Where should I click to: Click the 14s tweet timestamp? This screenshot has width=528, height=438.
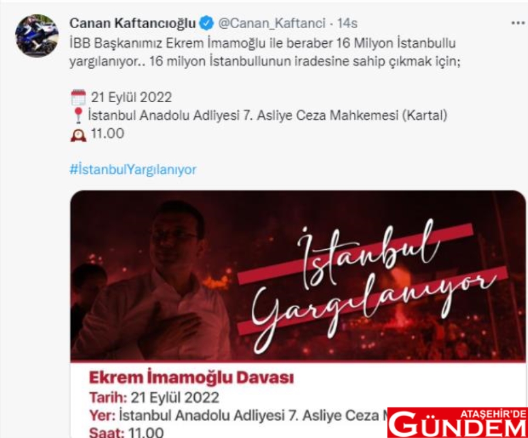pyautogui.click(x=347, y=23)
